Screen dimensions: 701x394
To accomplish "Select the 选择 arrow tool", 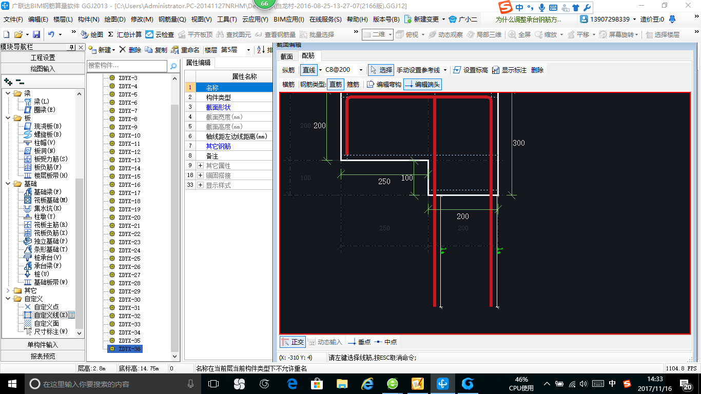I will point(381,70).
